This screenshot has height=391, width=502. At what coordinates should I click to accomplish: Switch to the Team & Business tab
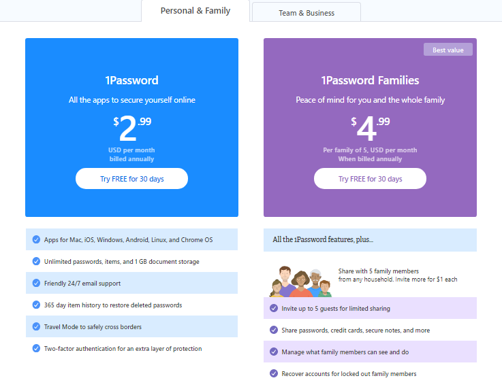(x=307, y=12)
